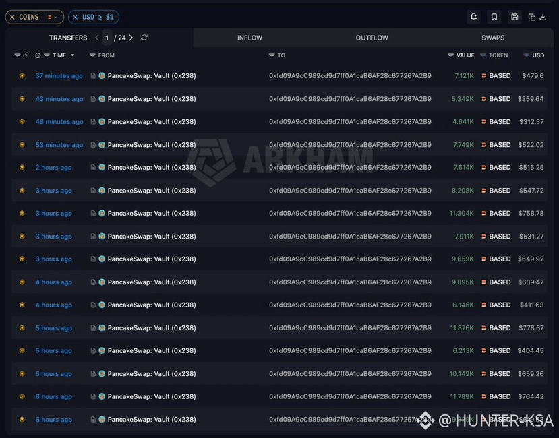The height and width of the screenshot is (438, 559).
Task: Switch to the INFLOW tab
Action: tap(250, 38)
